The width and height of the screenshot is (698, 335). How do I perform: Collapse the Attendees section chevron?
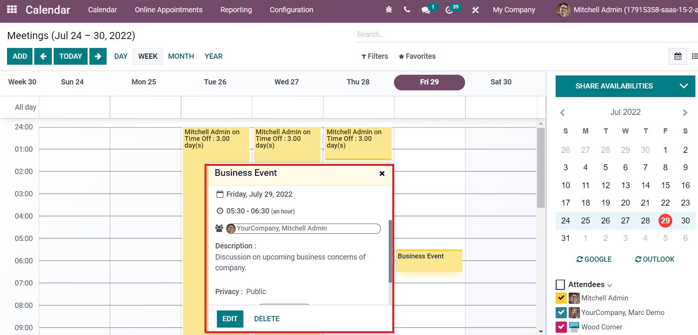coord(610,286)
